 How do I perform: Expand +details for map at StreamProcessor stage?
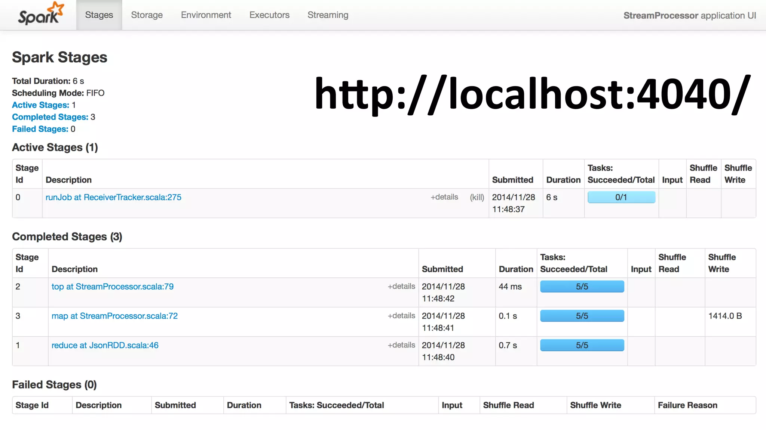[401, 316]
